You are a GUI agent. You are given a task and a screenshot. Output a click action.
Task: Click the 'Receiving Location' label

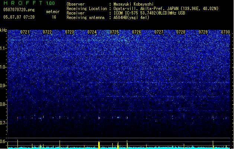point(87,9)
